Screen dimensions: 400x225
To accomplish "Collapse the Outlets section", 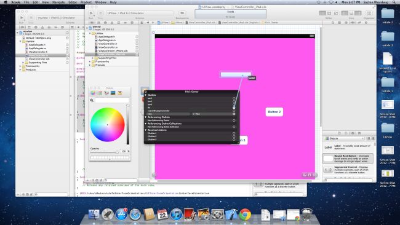I will pos(146,95).
